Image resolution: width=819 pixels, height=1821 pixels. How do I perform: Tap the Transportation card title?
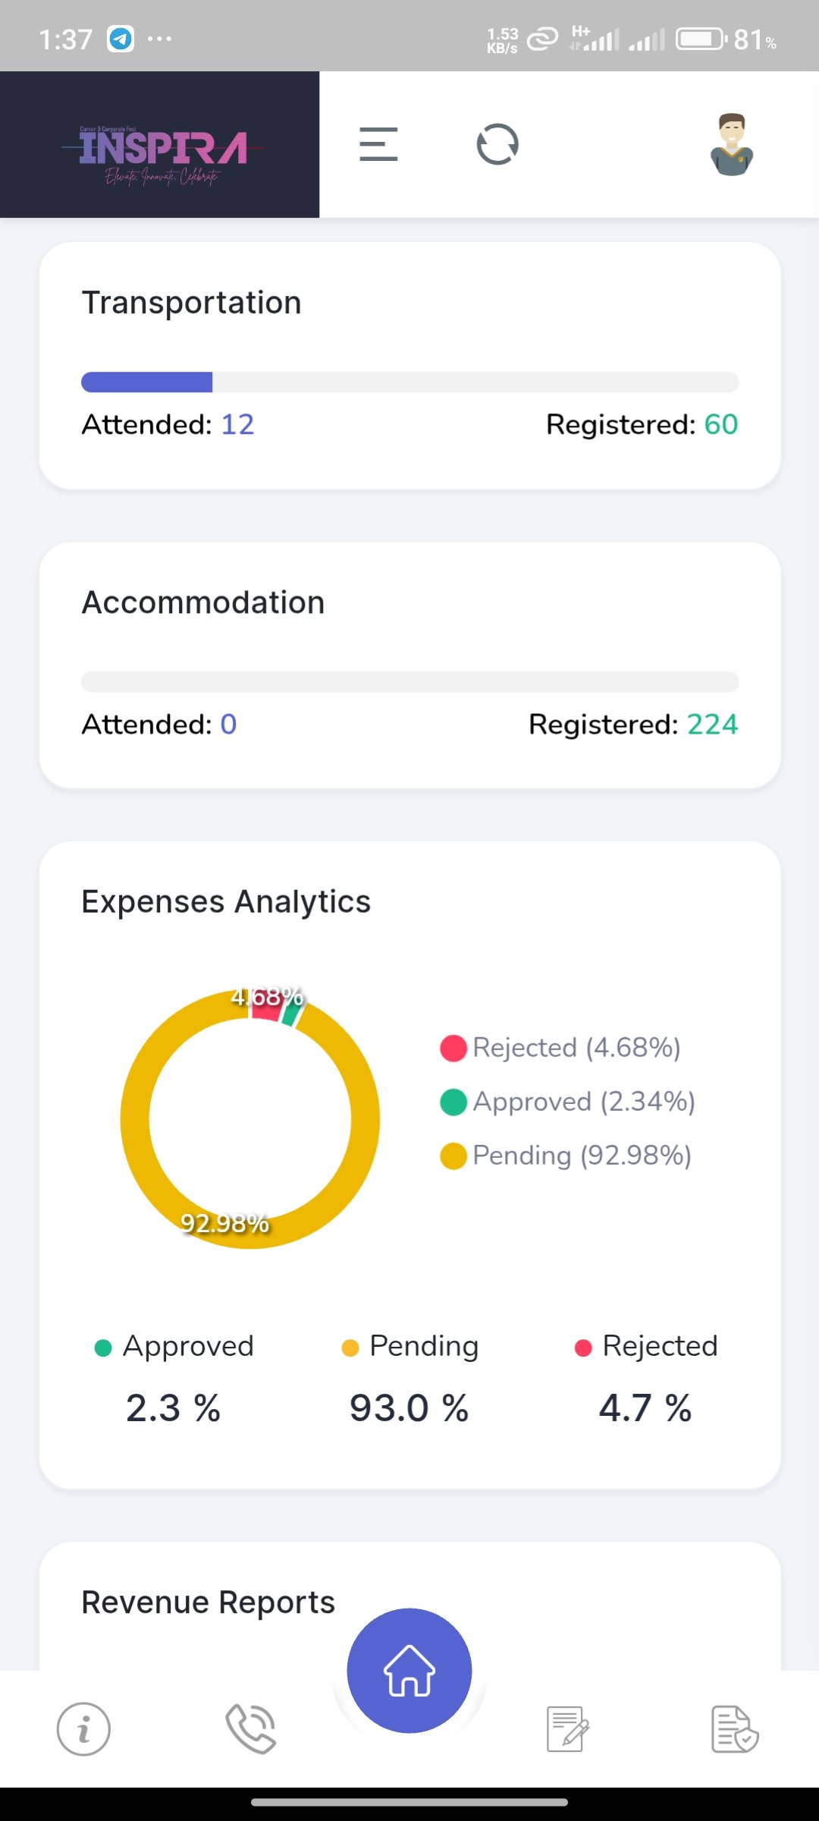click(x=192, y=303)
